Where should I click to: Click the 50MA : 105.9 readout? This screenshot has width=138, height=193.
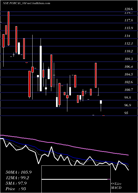18,172
